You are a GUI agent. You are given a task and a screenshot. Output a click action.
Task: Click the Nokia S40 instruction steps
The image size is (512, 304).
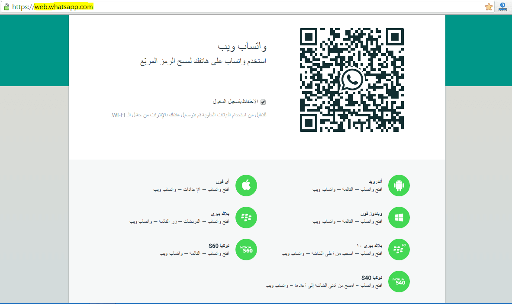pos(324,285)
